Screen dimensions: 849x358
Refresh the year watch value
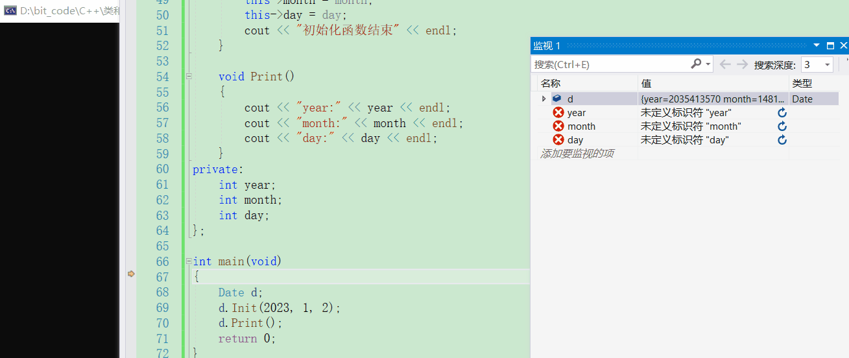[782, 113]
